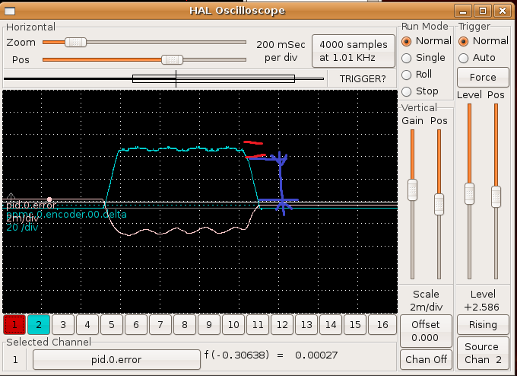Click the trigger Pos slider handle
Screen dimensions: 517x376
tap(496, 197)
